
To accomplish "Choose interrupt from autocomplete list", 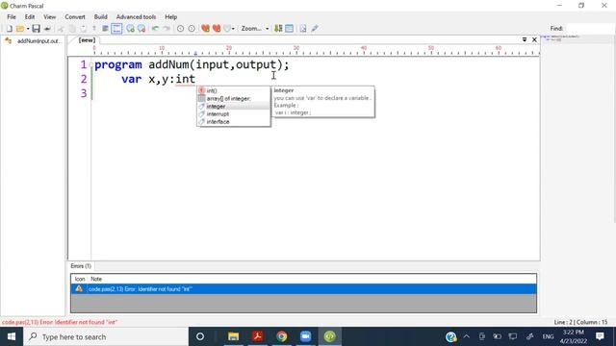I will (x=233, y=114).
